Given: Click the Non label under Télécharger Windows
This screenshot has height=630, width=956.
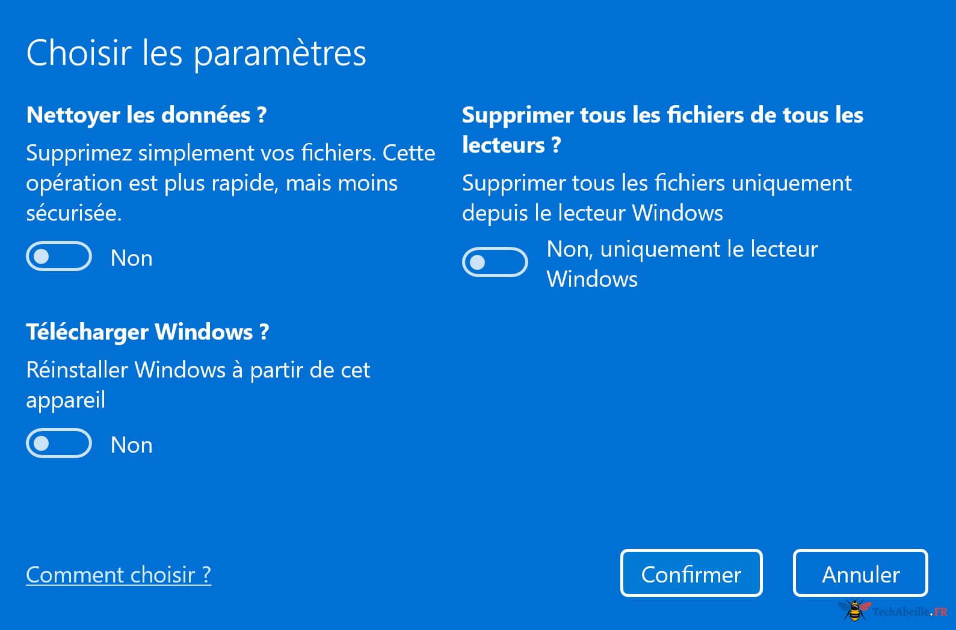Looking at the screenshot, I should [132, 445].
